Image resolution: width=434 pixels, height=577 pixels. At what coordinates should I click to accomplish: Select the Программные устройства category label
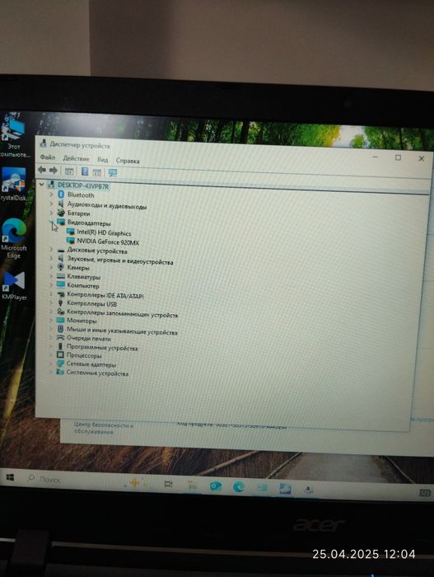pos(102,347)
